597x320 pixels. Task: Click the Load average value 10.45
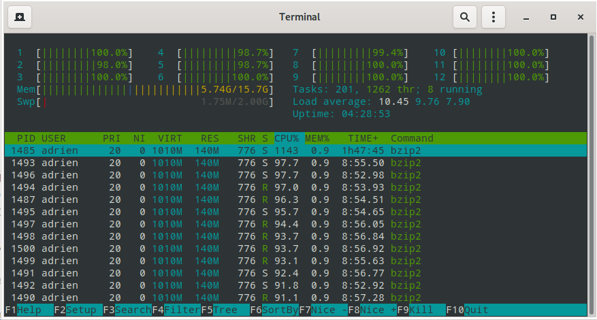(x=393, y=102)
